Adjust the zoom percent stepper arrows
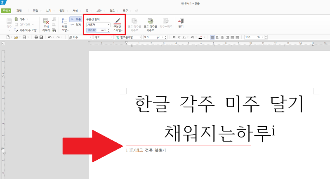 coord(266,37)
